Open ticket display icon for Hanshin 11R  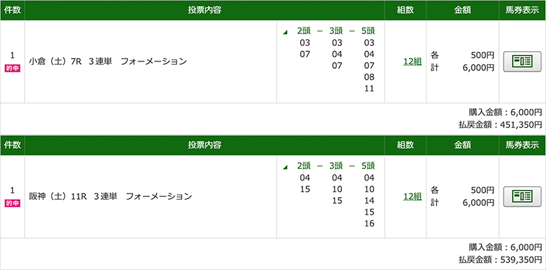pyautogui.click(x=522, y=196)
